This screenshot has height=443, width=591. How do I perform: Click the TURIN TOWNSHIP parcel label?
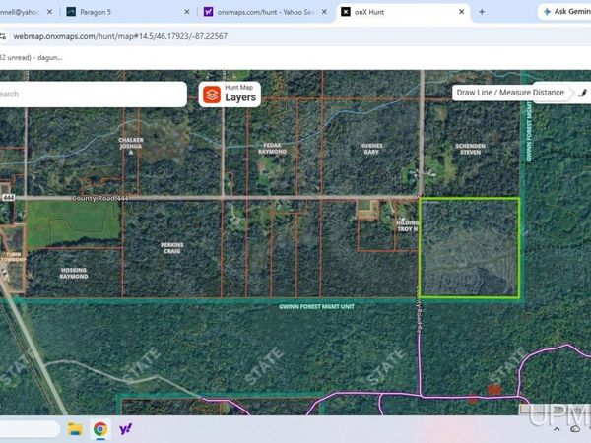[13, 257]
